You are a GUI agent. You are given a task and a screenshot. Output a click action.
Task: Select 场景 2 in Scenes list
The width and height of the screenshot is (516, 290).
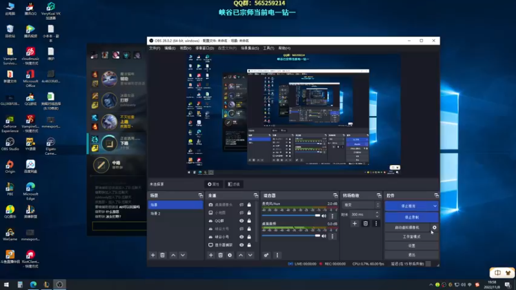(175, 213)
